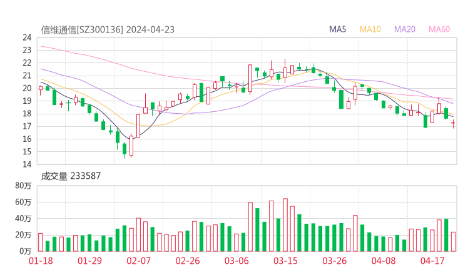463x275 pixels.
Task: Click the 03-06 date axis label
Action: (x=237, y=261)
